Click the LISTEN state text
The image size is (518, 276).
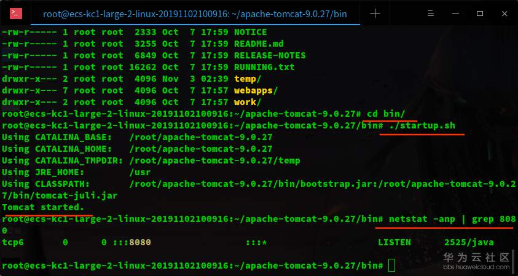pos(394,242)
